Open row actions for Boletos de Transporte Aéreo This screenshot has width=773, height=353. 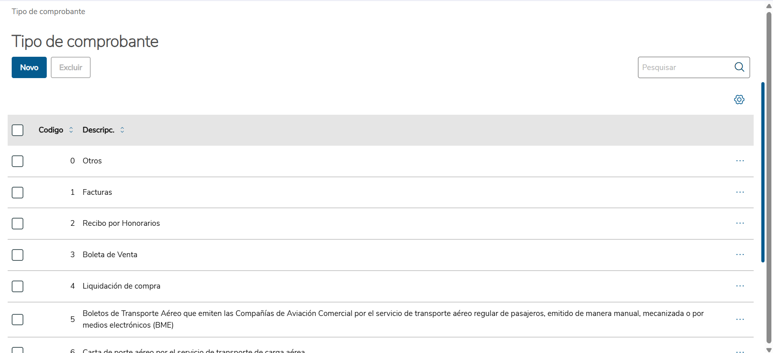pyautogui.click(x=740, y=320)
